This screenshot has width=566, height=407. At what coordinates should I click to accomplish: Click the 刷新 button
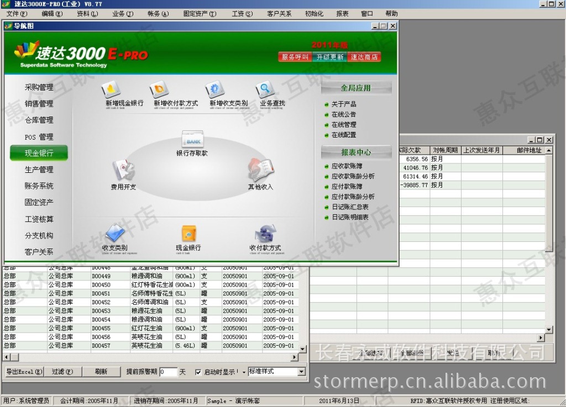(101, 372)
